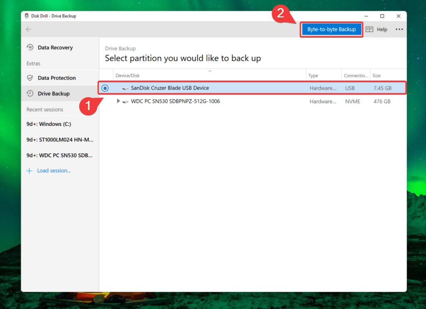Collapse the SanDisk device row arrow
Viewport: 426px width, 309px height.
(x=118, y=88)
